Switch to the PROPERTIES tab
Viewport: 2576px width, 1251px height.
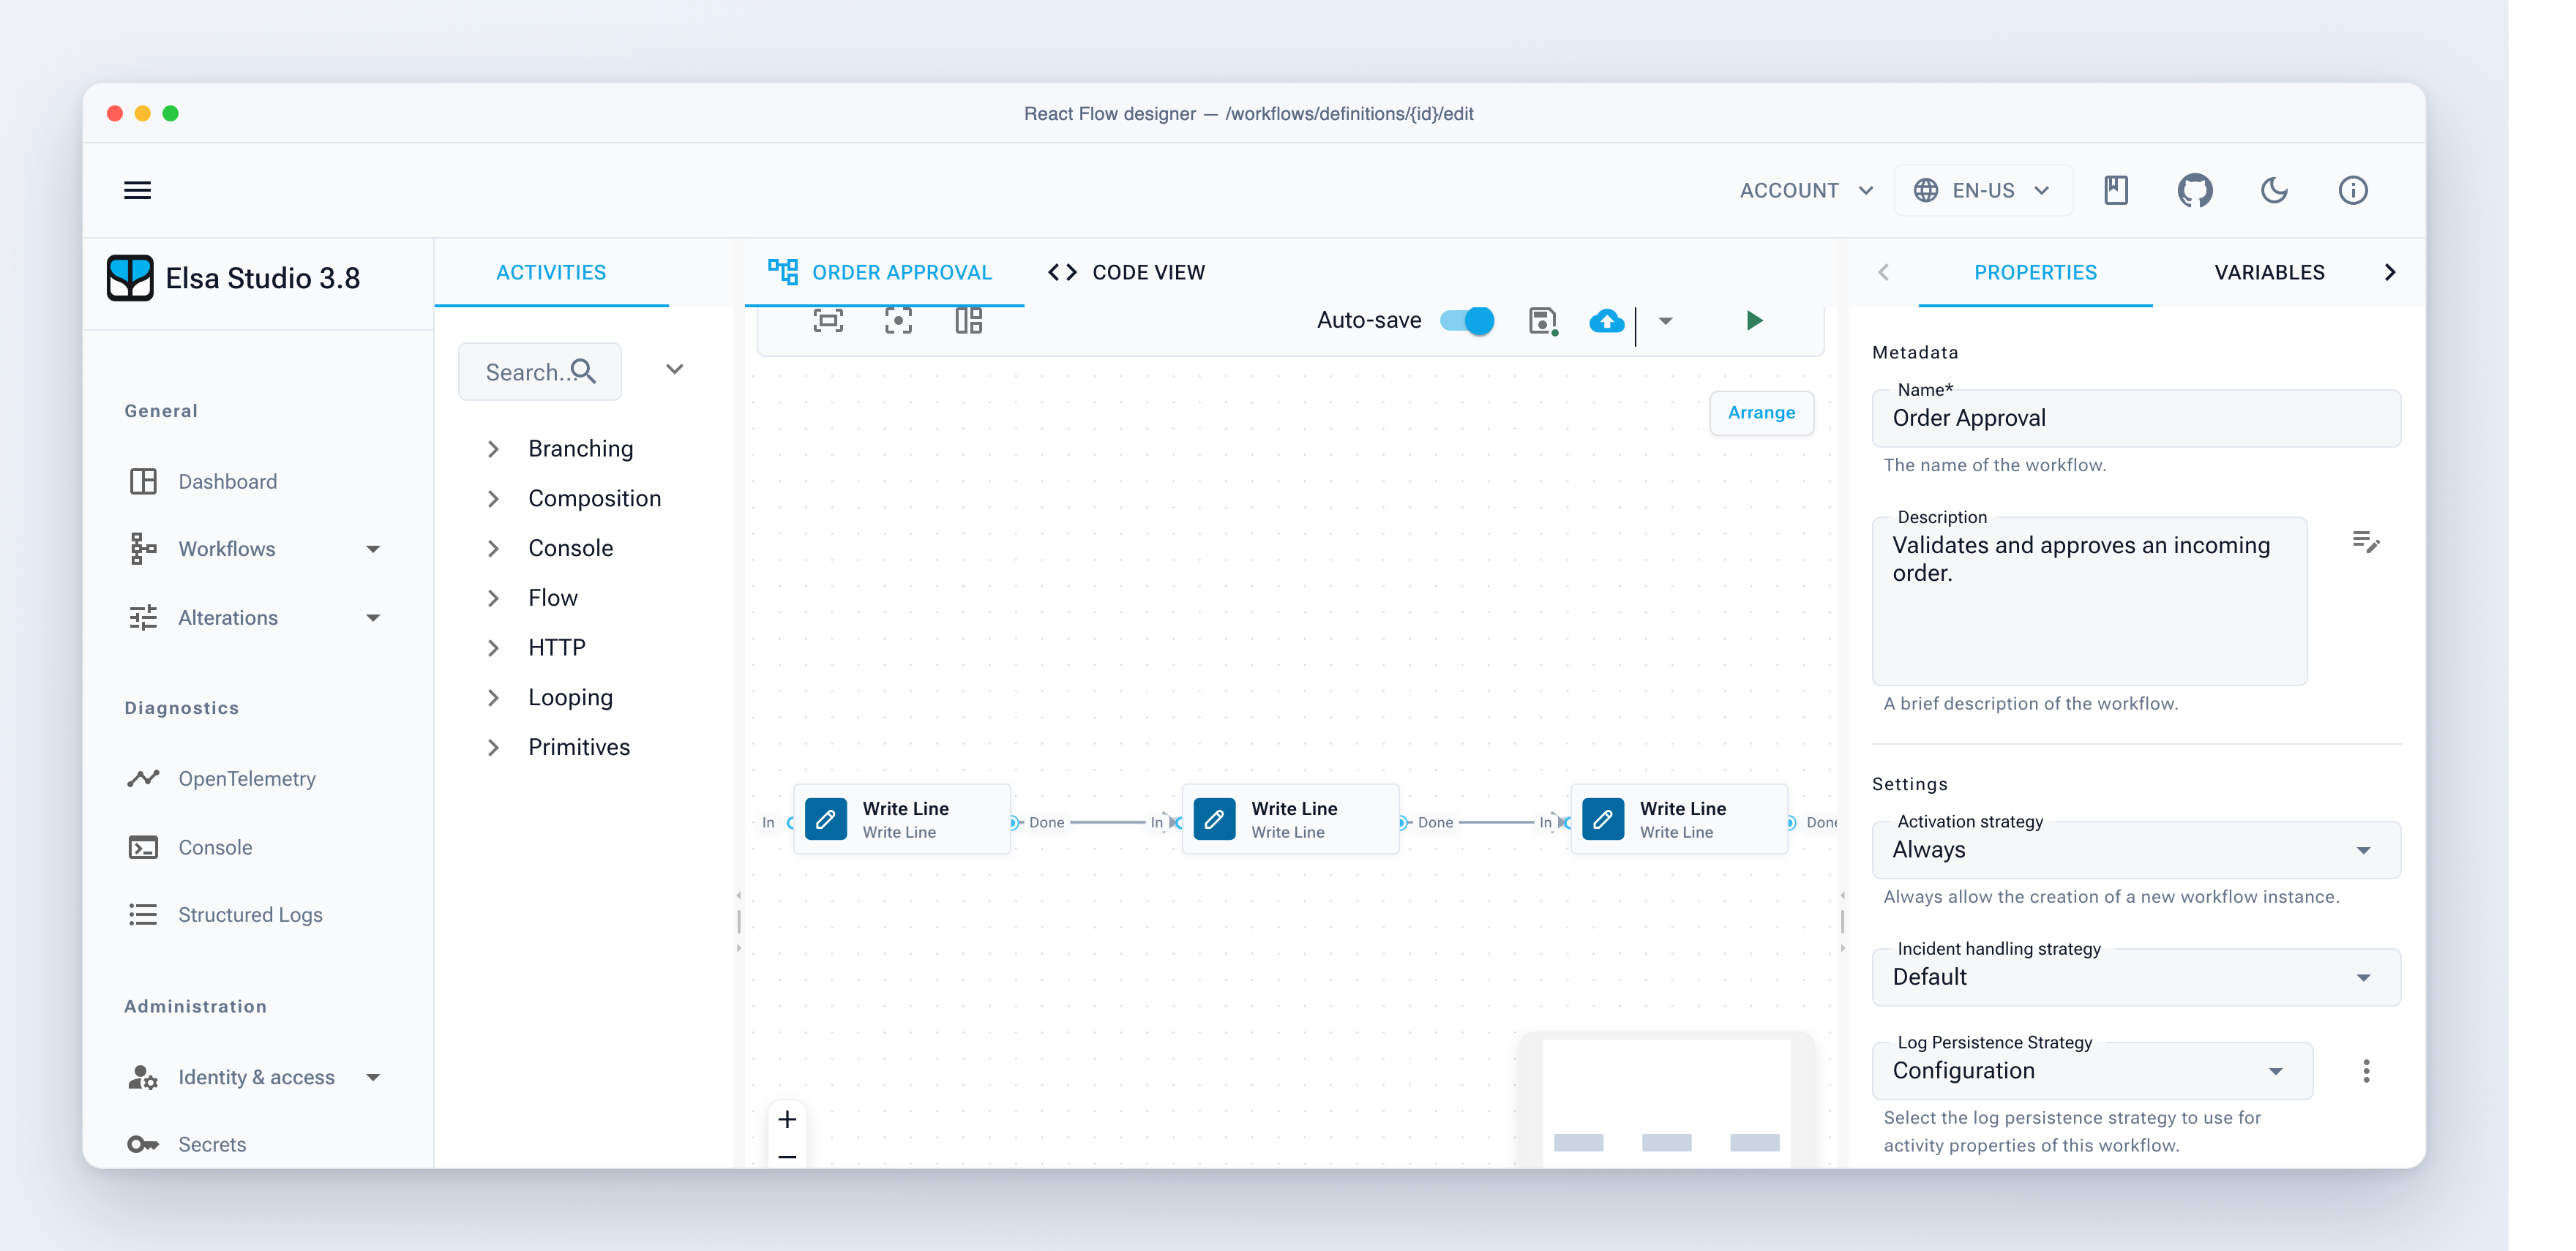tap(2035, 272)
